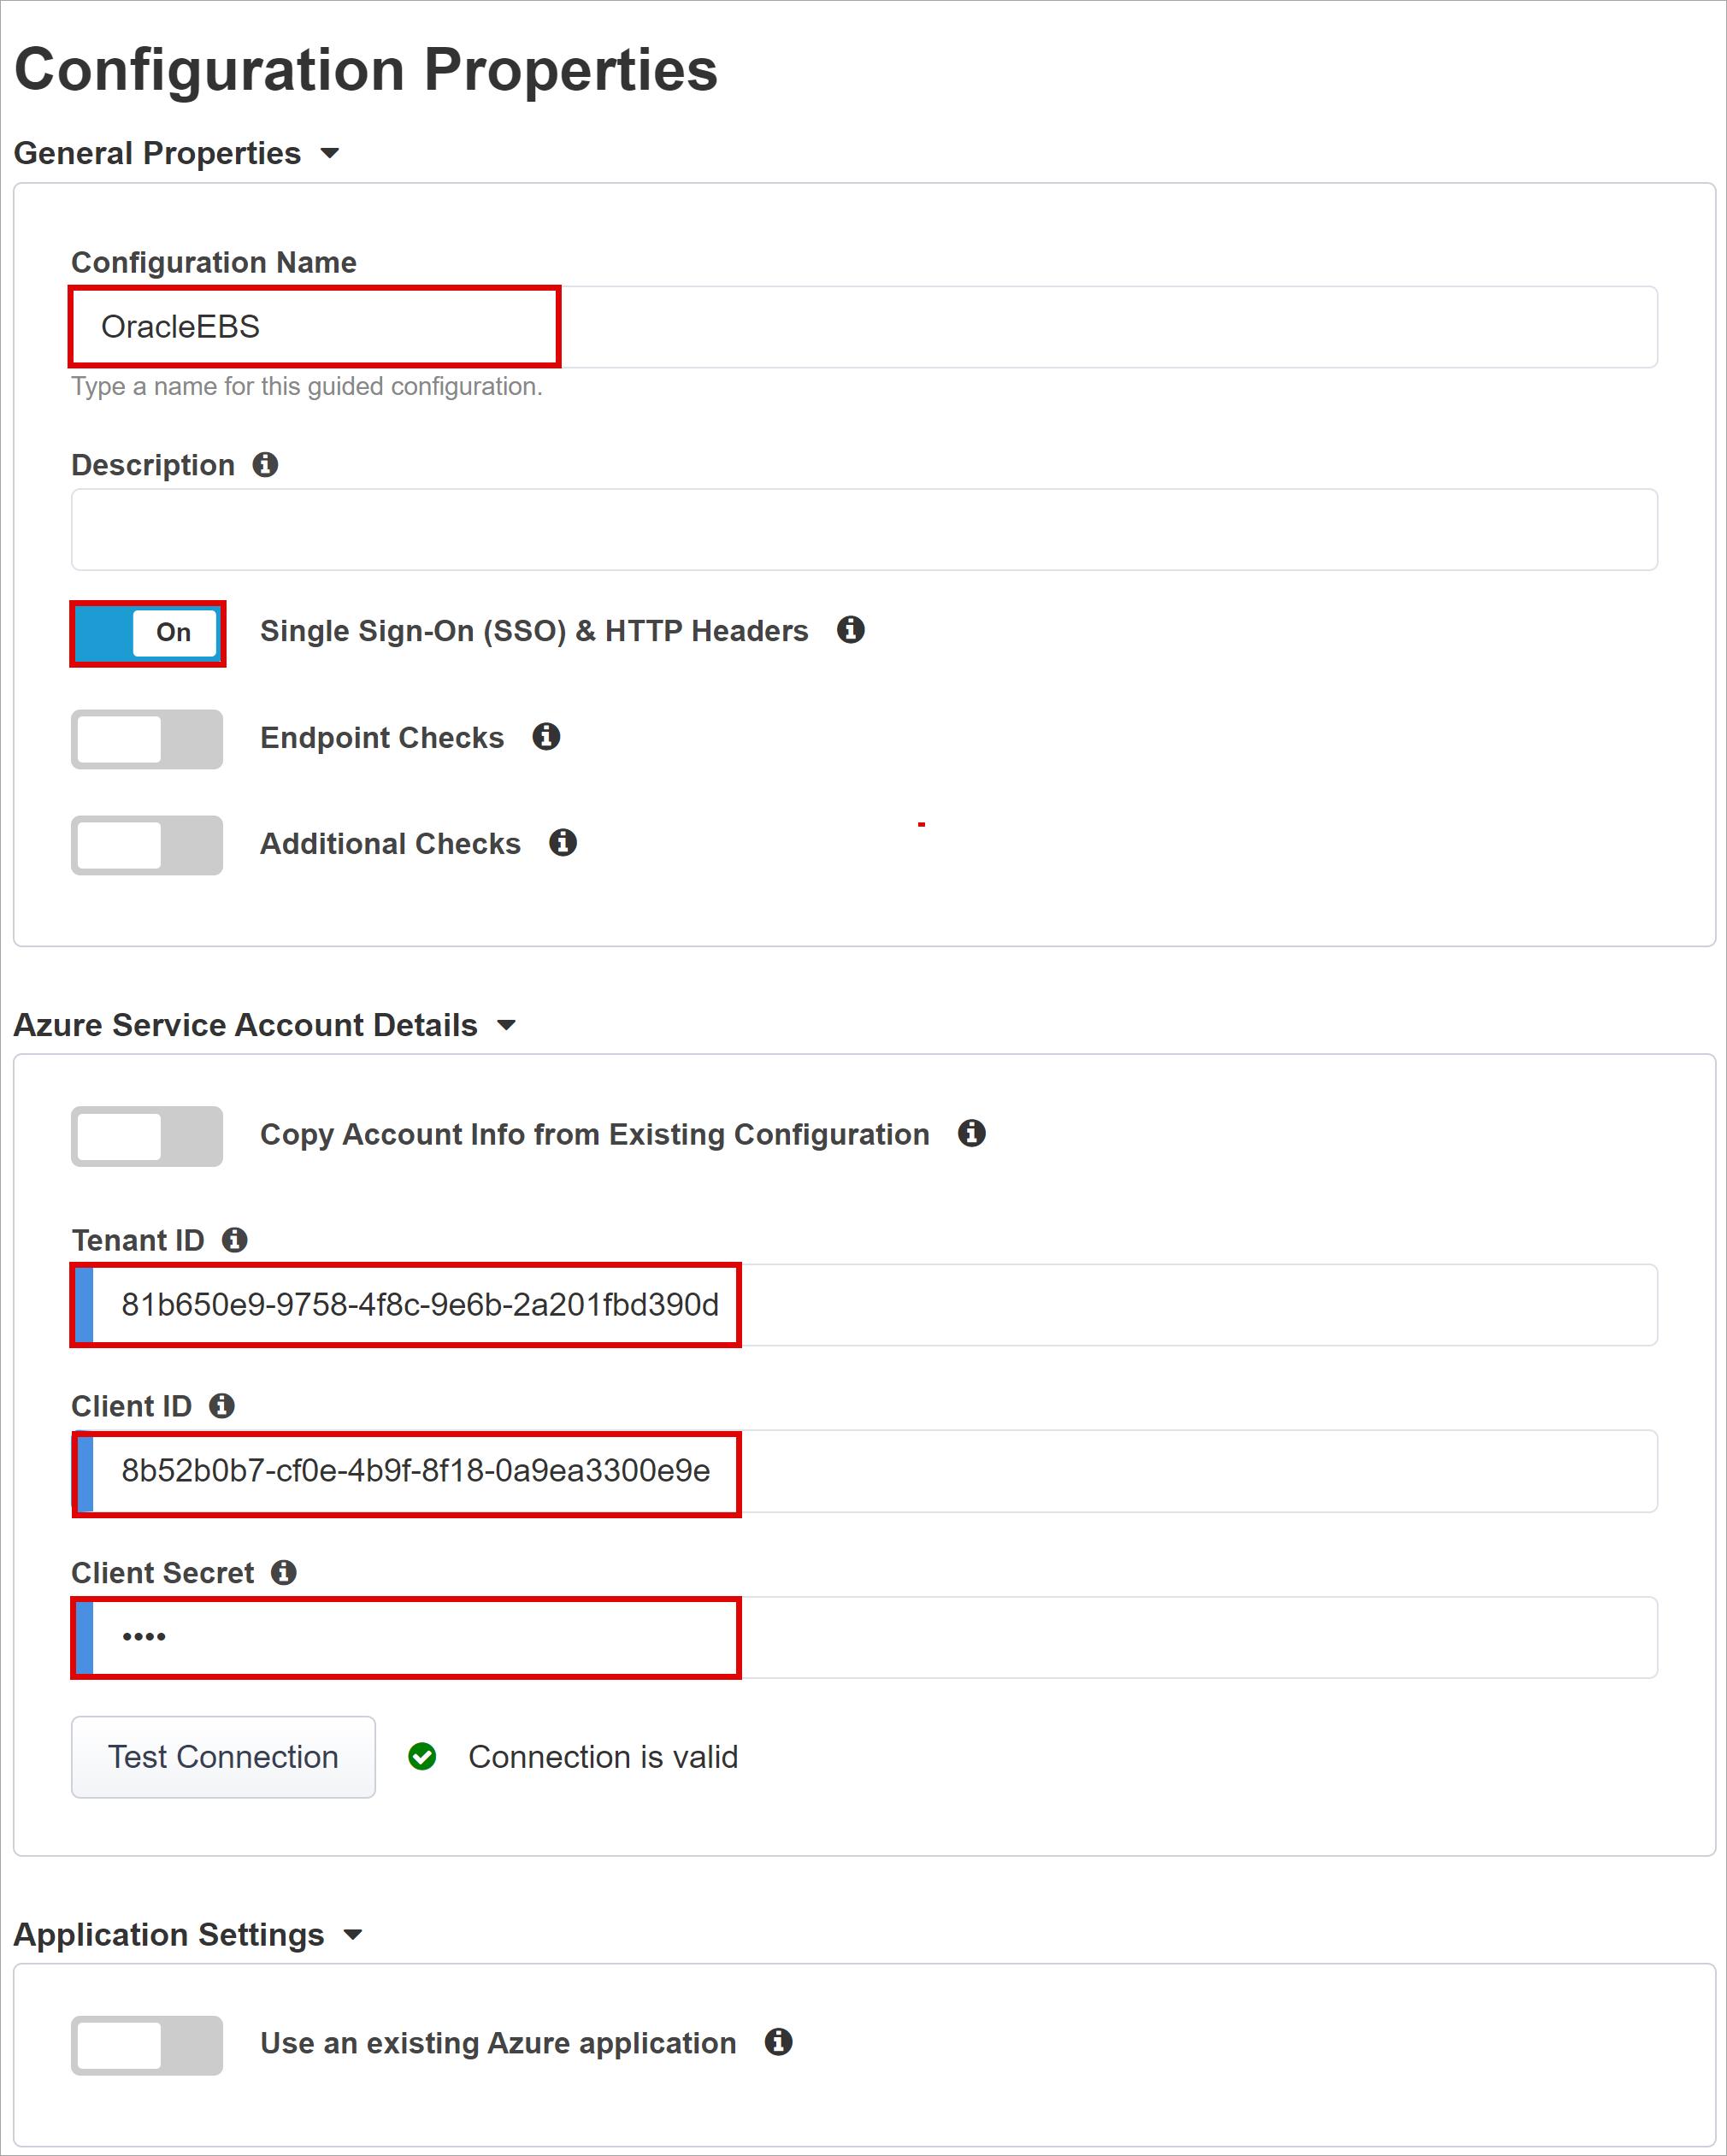Click the Test Connection button
Viewport: 1727px width, 2156px height.
(x=224, y=1754)
